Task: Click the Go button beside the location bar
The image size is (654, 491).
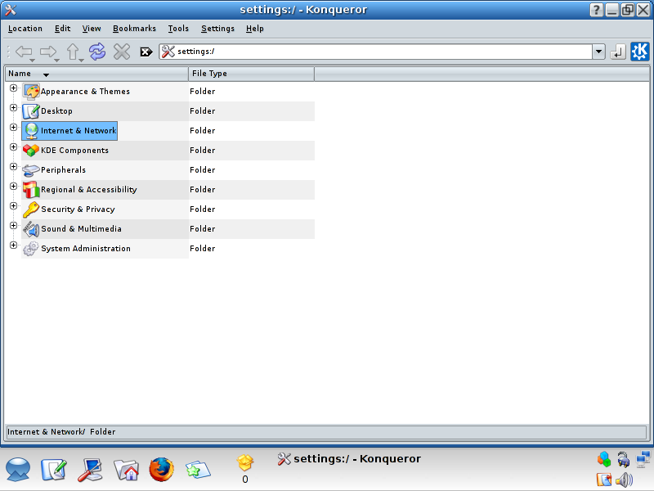Action: pyautogui.click(x=617, y=52)
